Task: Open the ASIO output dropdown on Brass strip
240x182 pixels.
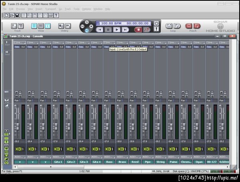Action: pos(122,157)
